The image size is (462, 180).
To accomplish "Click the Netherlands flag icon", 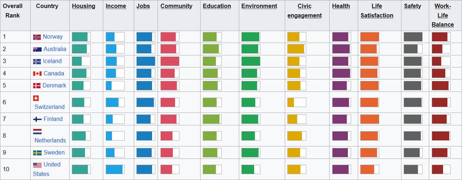I will (x=37, y=132).
